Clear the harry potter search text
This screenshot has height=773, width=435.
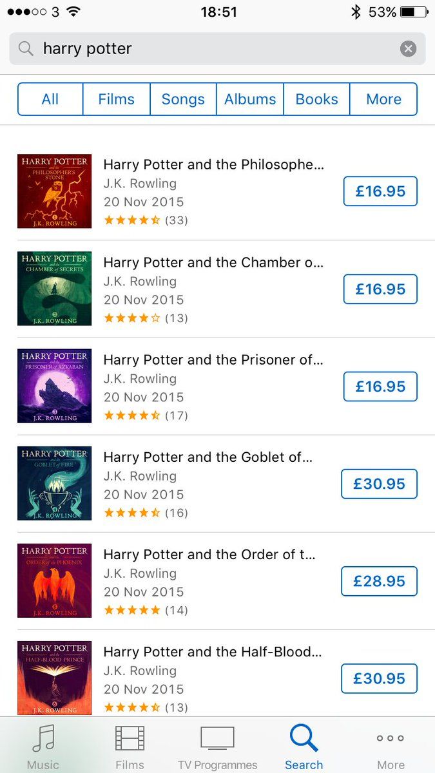[x=408, y=48]
